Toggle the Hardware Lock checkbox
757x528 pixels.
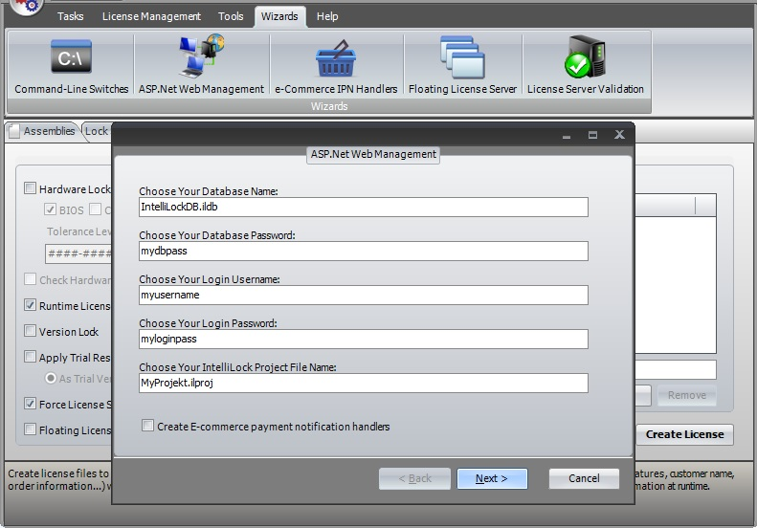(31, 189)
